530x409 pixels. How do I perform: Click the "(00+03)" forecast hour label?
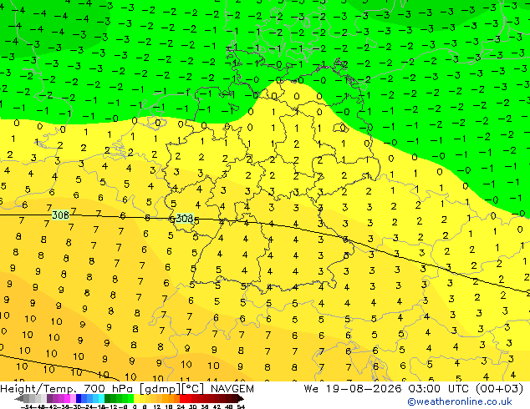coord(500,389)
